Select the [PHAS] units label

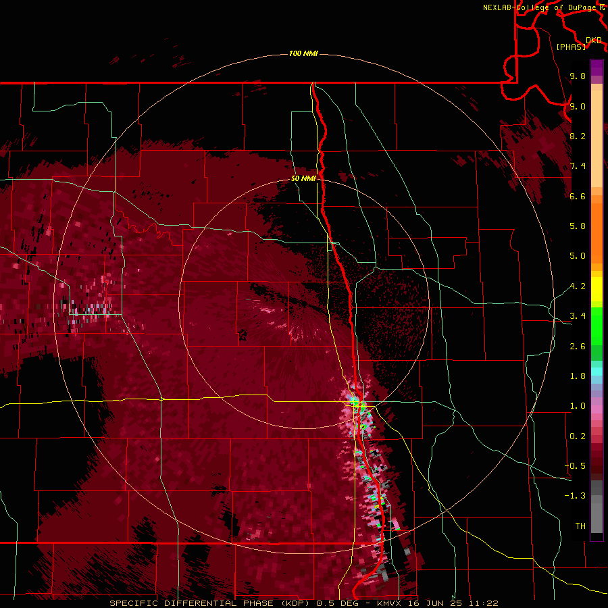point(571,47)
